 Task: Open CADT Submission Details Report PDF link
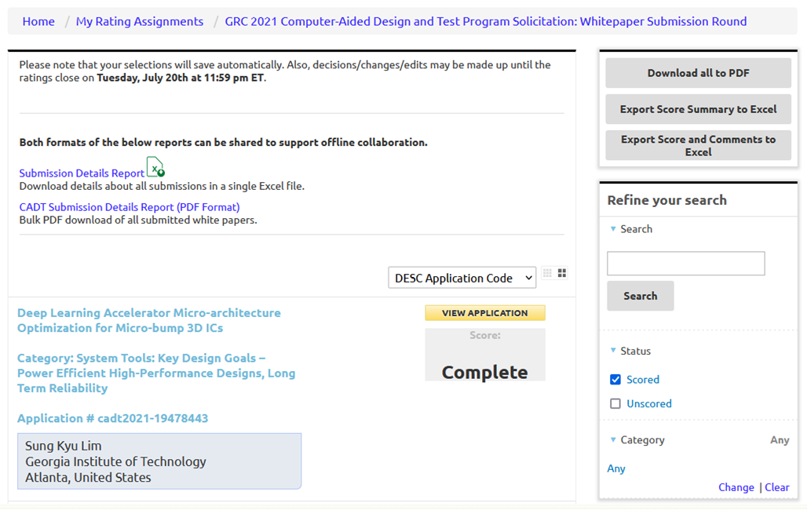[129, 206]
